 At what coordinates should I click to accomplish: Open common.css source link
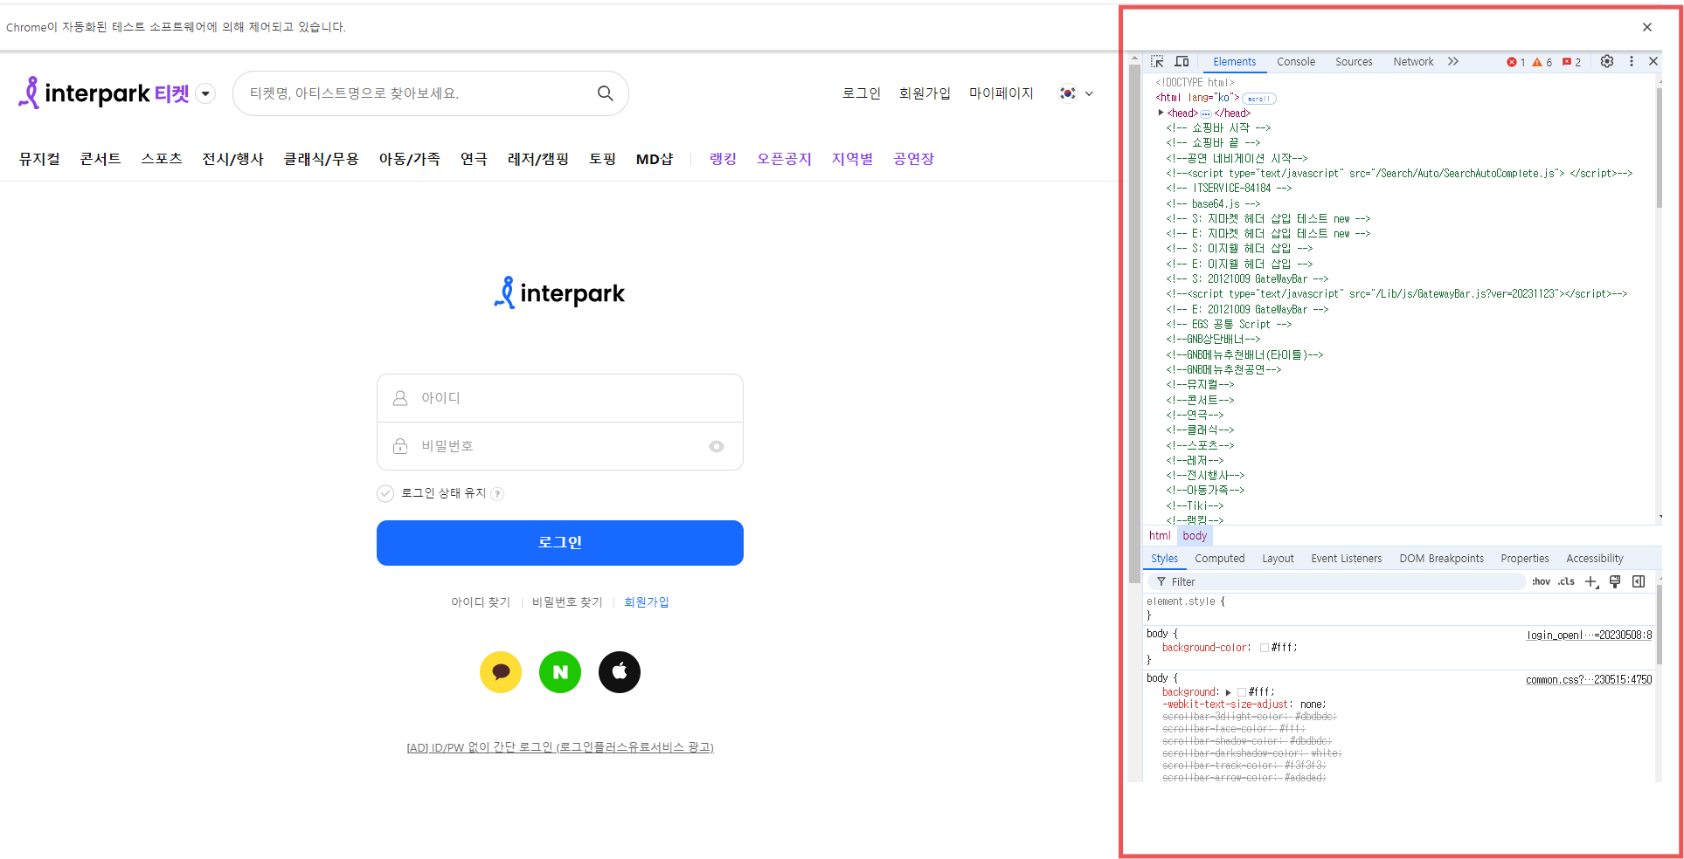[1589, 679]
